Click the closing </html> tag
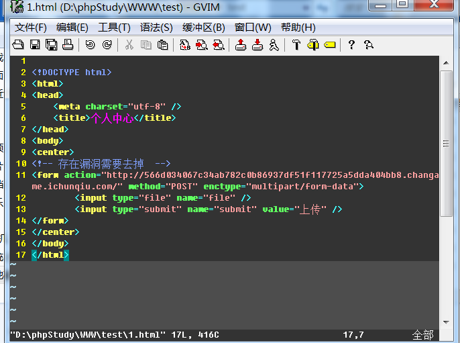 (50, 255)
